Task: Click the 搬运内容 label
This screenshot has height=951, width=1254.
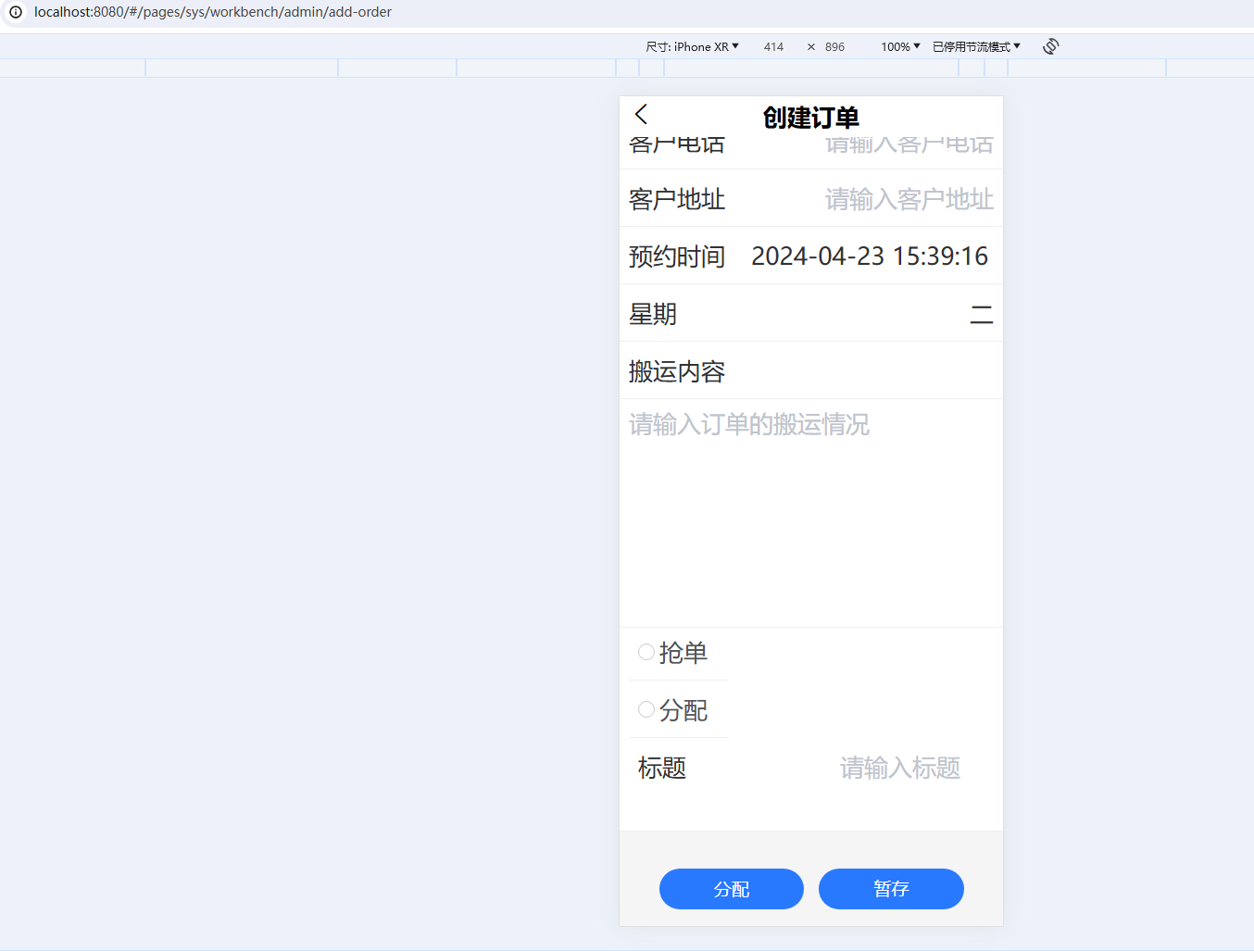Action: (x=677, y=371)
